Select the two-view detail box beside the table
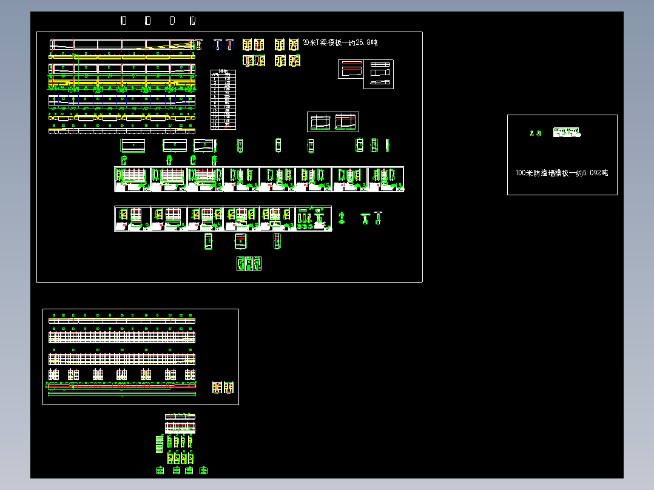The width and height of the screenshot is (654, 490). [x=333, y=122]
